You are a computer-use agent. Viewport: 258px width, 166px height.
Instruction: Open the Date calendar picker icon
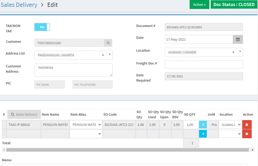pos(238,39)
